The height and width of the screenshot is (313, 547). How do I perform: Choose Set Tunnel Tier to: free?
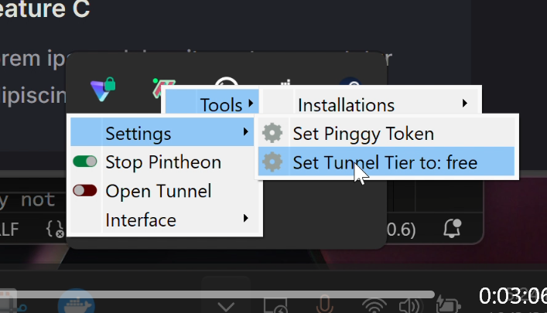pyautogui.click(x=385, y=163)
